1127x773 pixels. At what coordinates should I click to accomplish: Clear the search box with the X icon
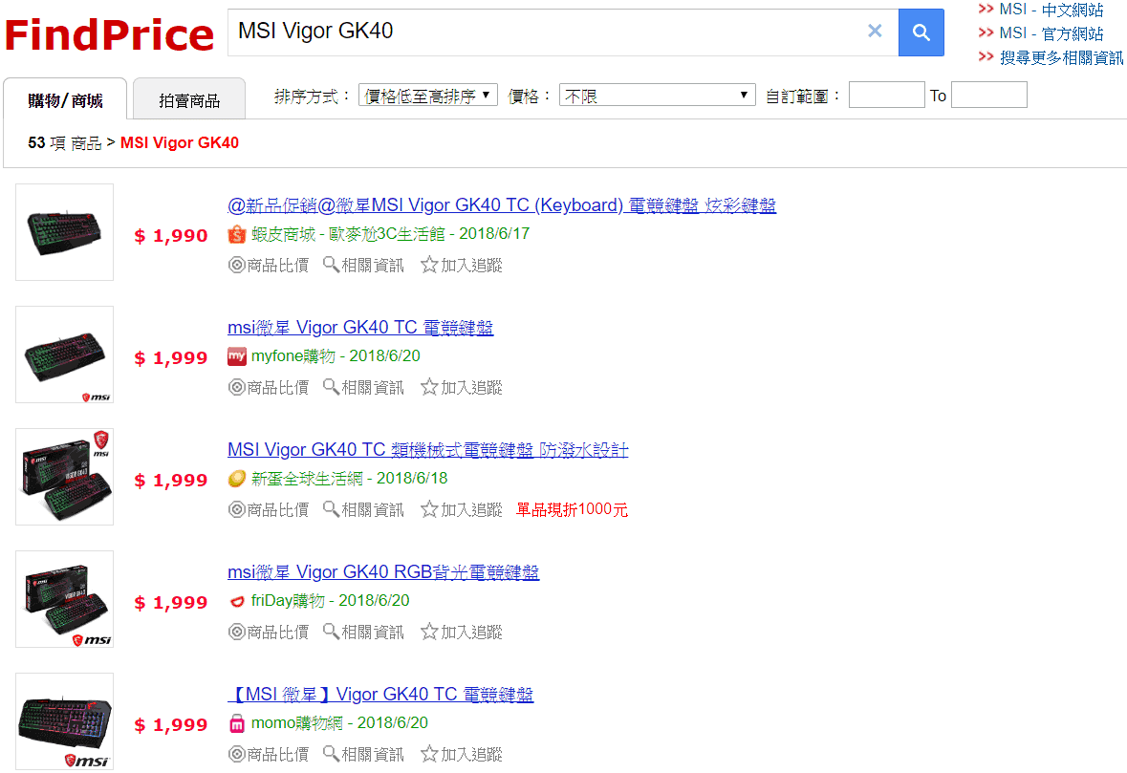click(875, 31)
